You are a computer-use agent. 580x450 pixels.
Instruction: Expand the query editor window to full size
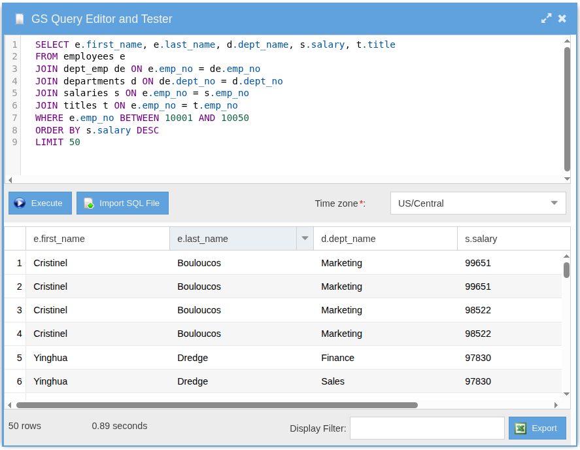coord(546,18)
